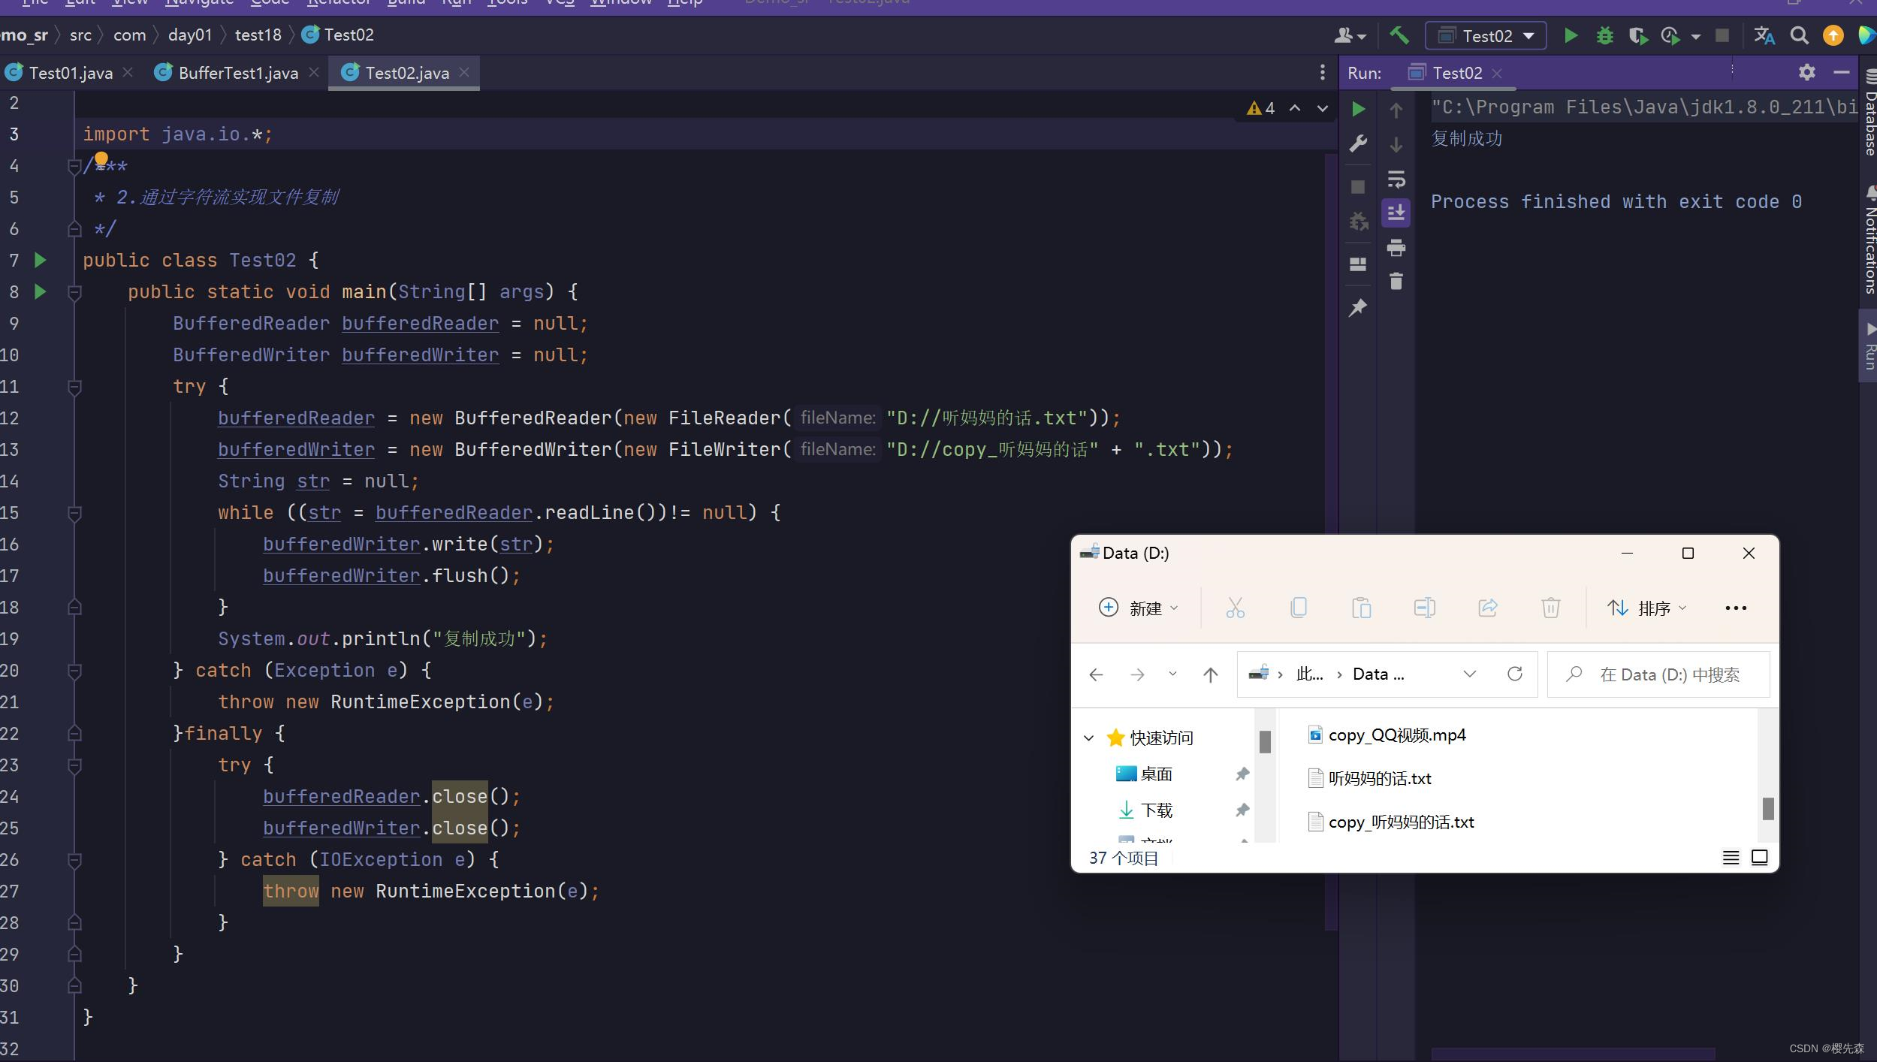Viewport: 1877px width, 1062px height.
Task: Click the Debug bug icon
Action: pos(1604,36)
